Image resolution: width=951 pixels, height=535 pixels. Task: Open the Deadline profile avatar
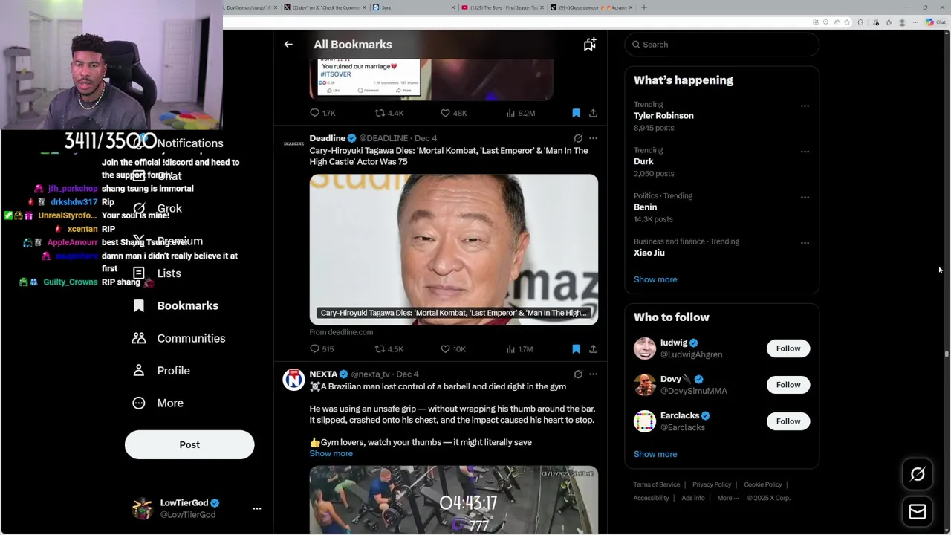(293, 143)
